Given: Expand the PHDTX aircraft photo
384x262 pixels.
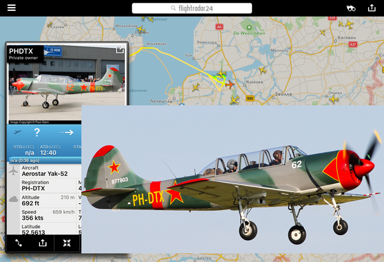Looking at the screenshot, I should click(120, 51).
